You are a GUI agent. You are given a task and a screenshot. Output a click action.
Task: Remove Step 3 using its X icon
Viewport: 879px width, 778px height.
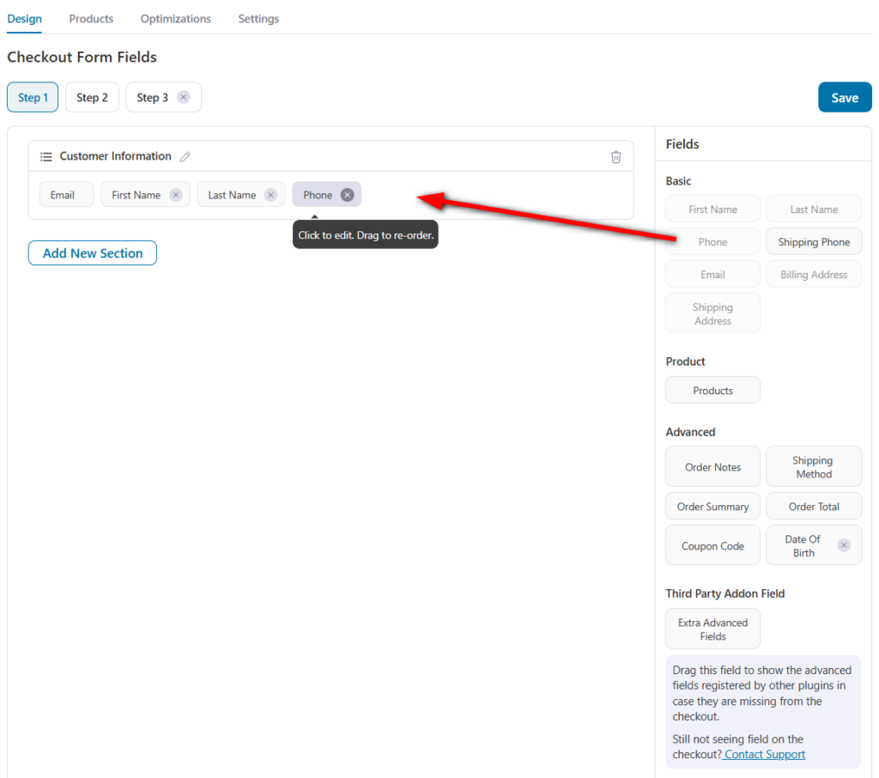[183, 97]
